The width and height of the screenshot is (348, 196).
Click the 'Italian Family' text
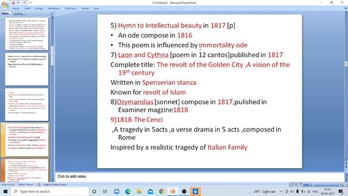(x=227, y=148)
